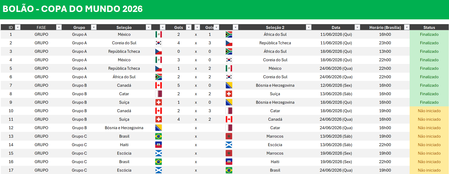
Task: Click Morocco flag in match 15 row
Action: click(x=229, y=153)
